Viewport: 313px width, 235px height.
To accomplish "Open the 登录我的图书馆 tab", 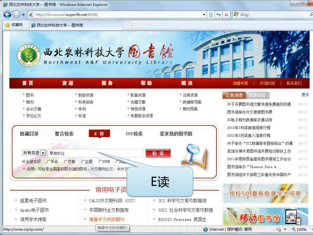I will click(176, 134).
